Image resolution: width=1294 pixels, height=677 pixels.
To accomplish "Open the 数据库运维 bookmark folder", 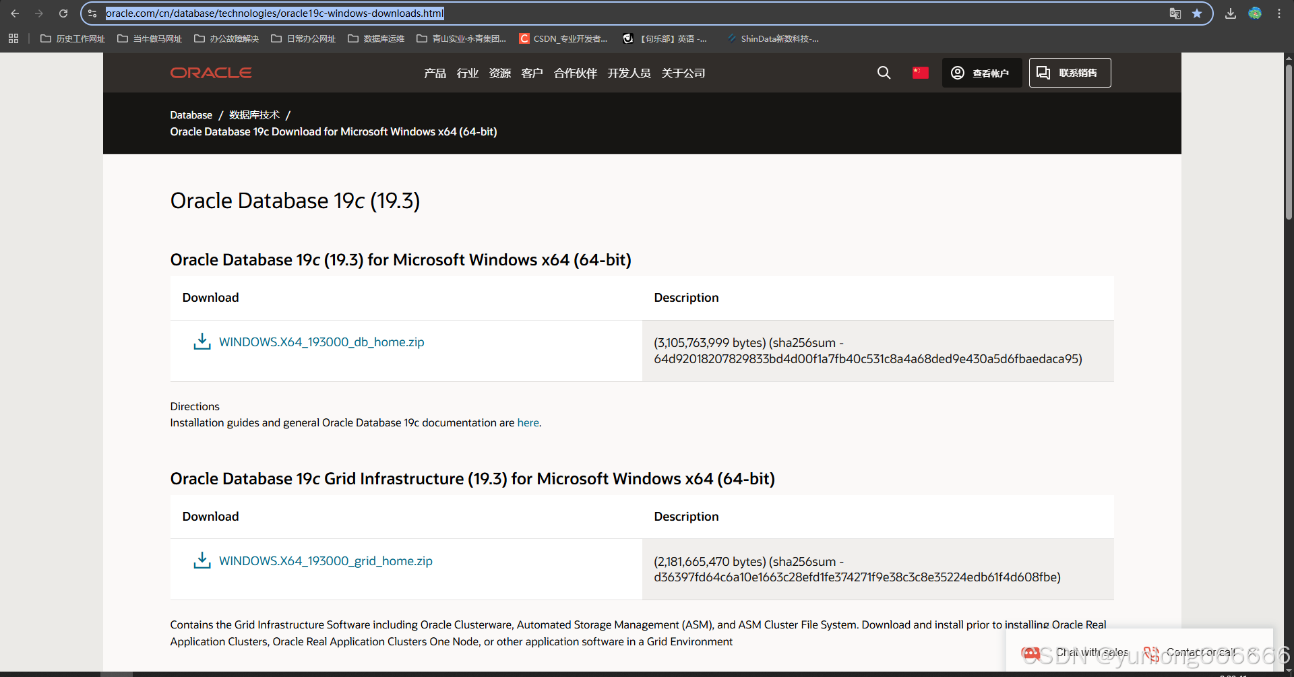I will [376, 38].
